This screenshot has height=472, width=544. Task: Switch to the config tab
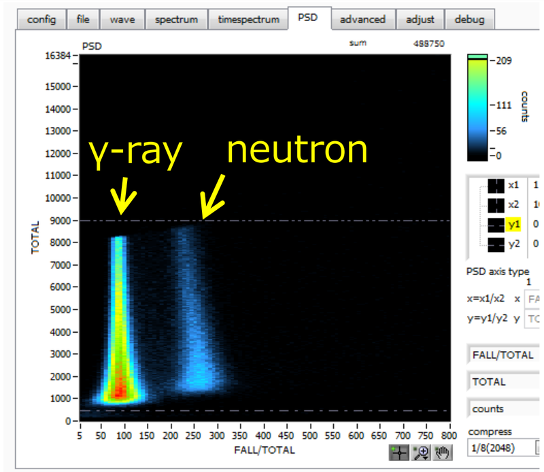[42, 19]
